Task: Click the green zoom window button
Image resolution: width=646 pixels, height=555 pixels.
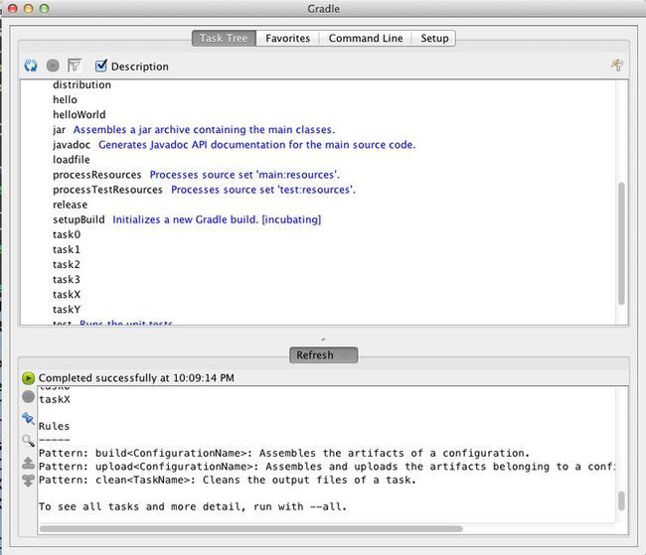Action: pyautogui.click(x=44, y=8)
